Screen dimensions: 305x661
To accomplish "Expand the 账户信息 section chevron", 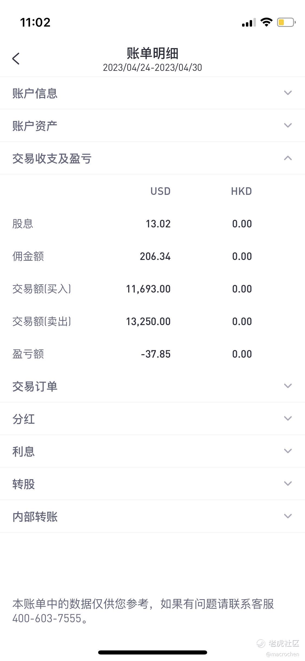I will (x=288, y=93).
